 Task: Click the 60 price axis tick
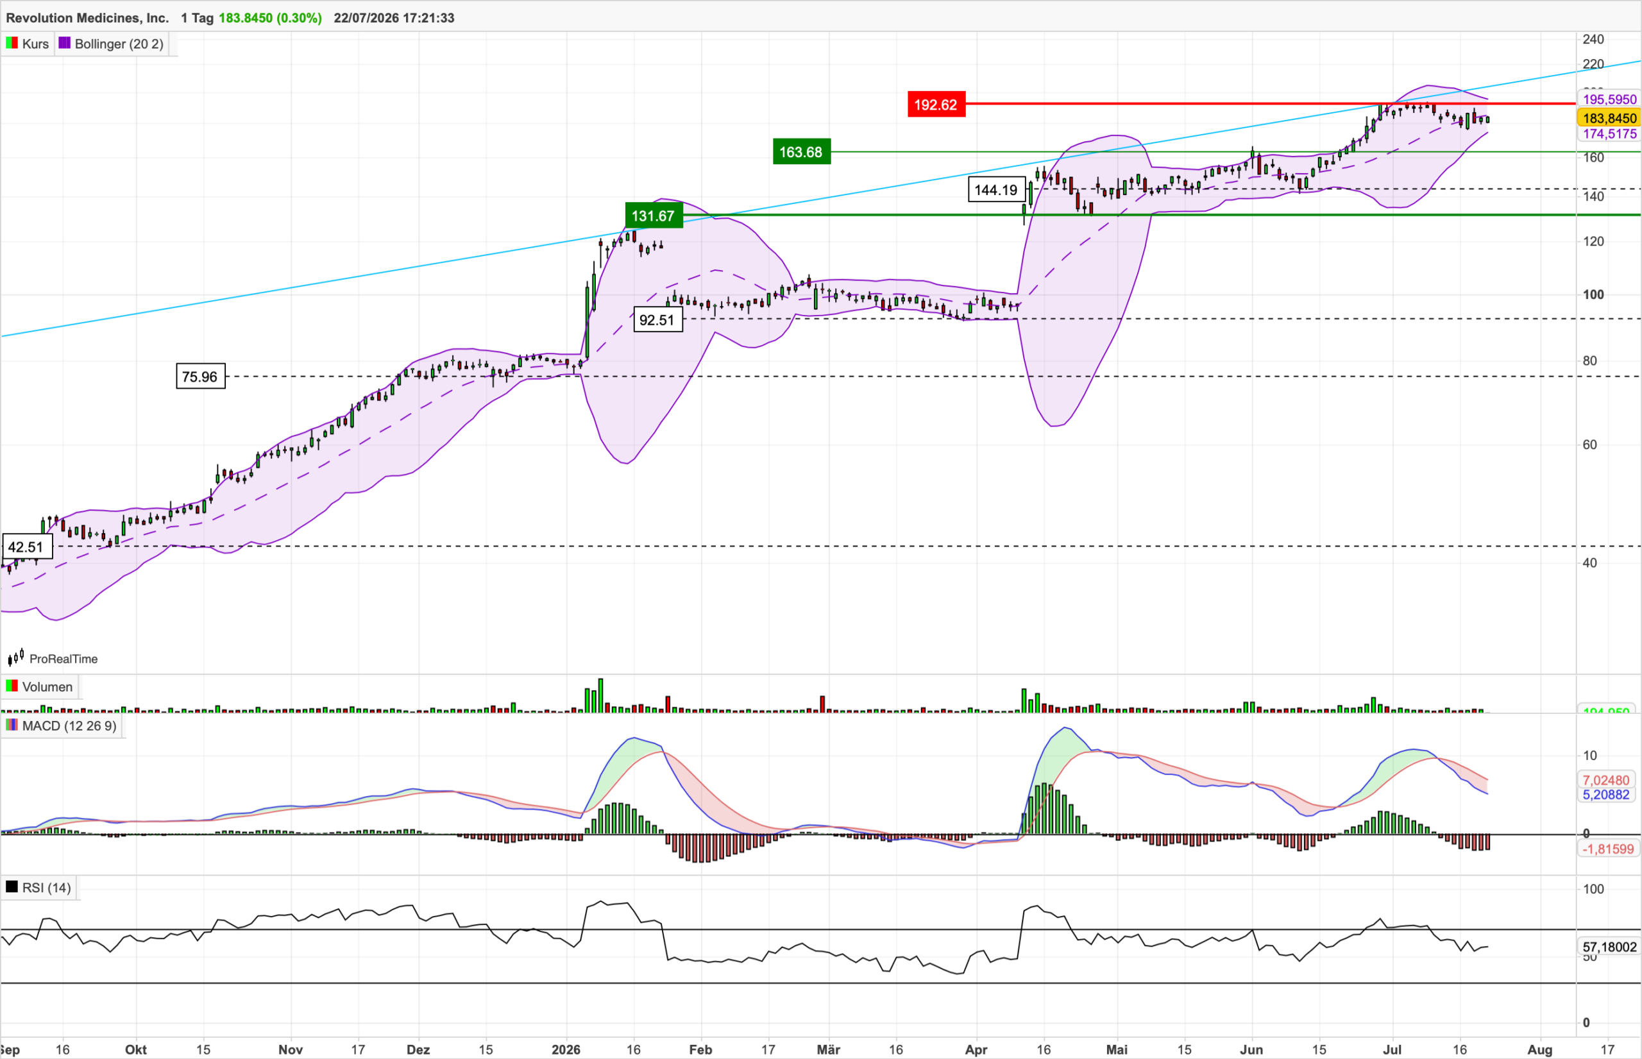click(x=1590, y=445)
